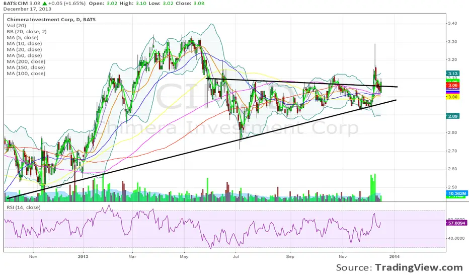
Task: Click the 3.30 price axis label
Action: coord(452,42)
